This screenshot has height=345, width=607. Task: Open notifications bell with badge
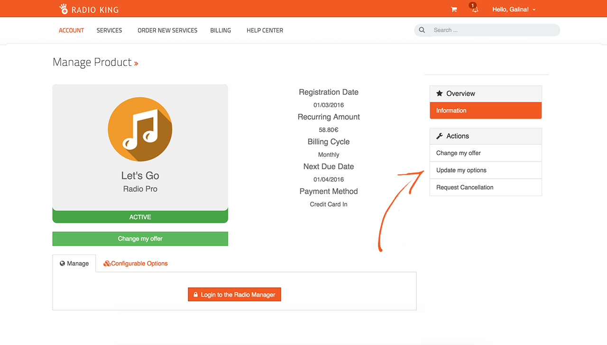(474, 8)
